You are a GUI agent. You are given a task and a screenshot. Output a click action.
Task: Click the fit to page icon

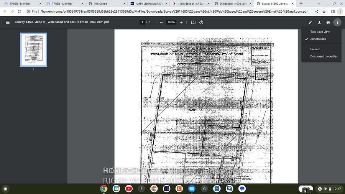pyautogui.click(x=193, y=22)
